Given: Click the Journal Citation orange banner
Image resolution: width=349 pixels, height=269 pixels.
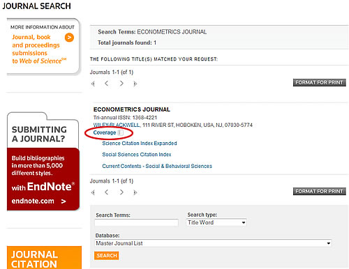Looking at the screenshot, I should pyautogui.click(x=44, y=257).
